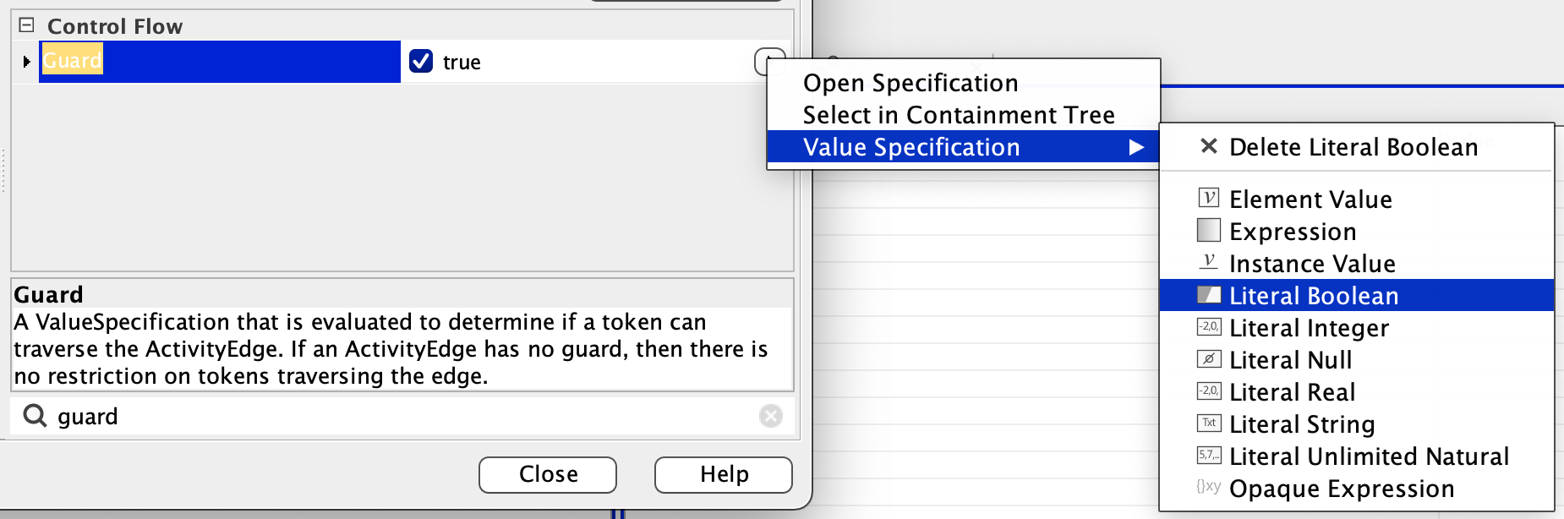Viewport: 1564px width, 519px height.
Task: Choose Open Specification from context menu
Action: (x=910, y=83)
